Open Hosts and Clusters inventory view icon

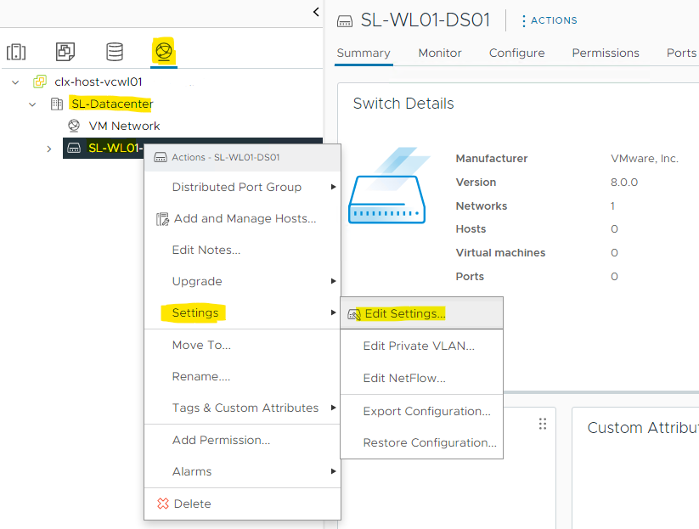tap(16, 52)
